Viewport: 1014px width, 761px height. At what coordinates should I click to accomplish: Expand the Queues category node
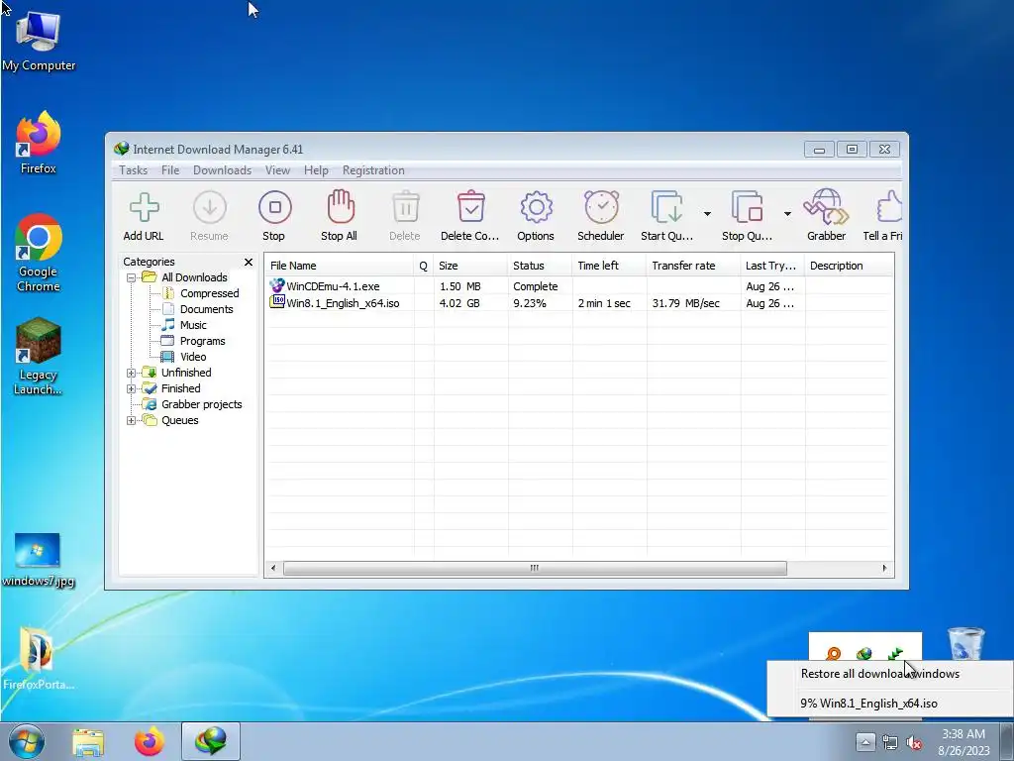(132, 420)
